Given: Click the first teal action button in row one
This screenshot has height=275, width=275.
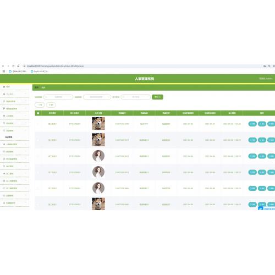Looking at the screenshot, I should click(x=252, y=124).
